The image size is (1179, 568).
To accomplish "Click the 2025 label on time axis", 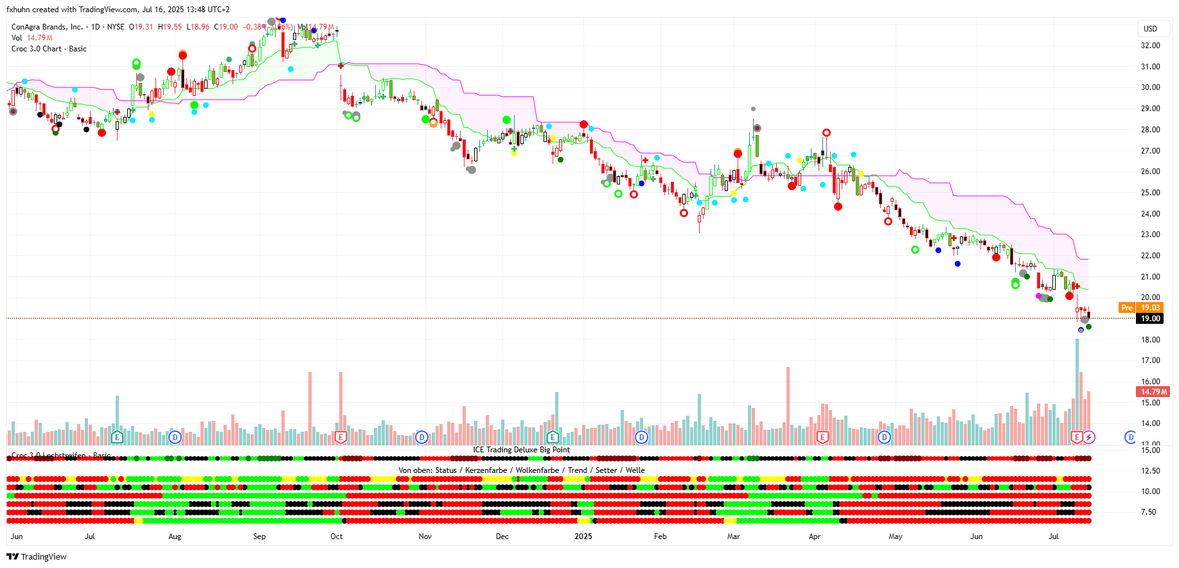I will click(x=583, y=537).
